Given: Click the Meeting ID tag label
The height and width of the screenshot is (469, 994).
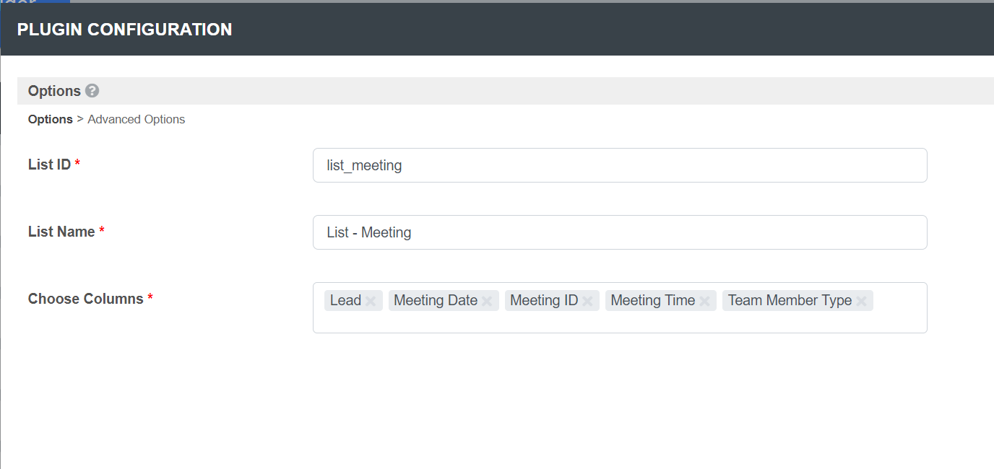Looking at the screenshot, I should [x=544, y=301].
